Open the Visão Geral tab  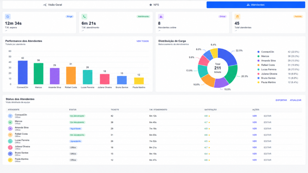52,5
